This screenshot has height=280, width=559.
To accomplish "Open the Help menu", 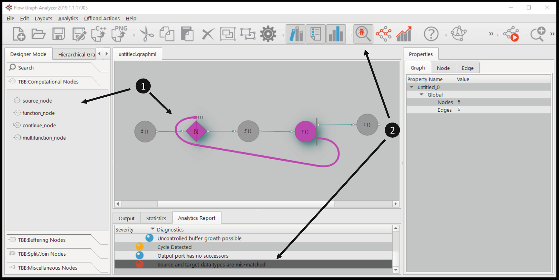I will coord(131,18).
